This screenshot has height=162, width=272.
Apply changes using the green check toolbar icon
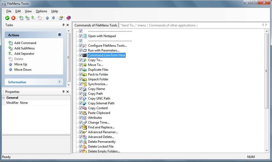click(x=7, y=18)
